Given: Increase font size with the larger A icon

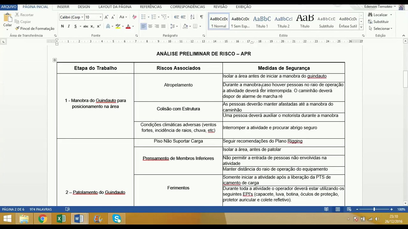Looking at the screenshot, I should (x=106, y=17).
